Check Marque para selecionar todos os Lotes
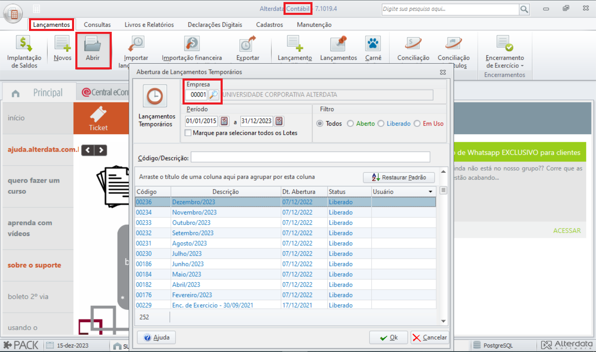 [x=188, y=133]
